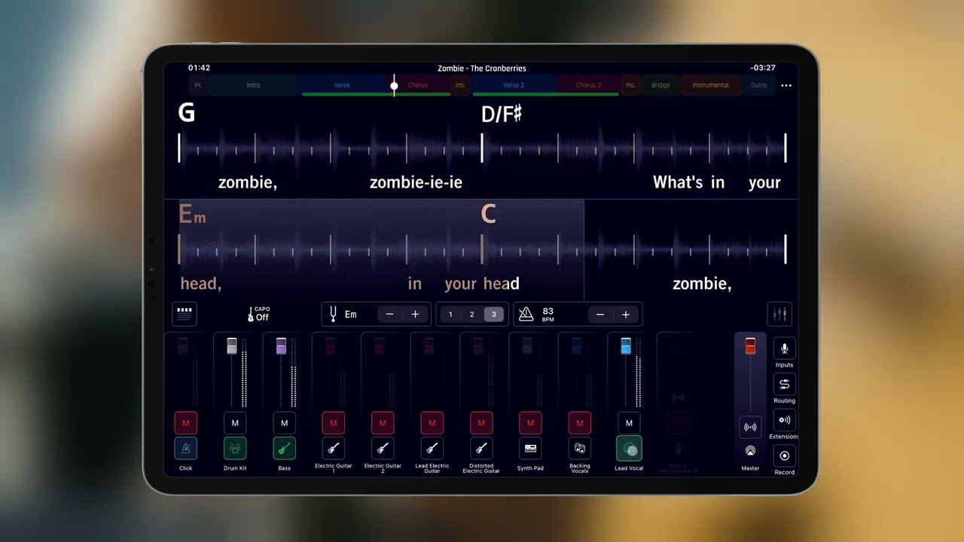Tap the Em chord label
The height and width of the screenshot is (542, 964).
(x=192, y=215)
